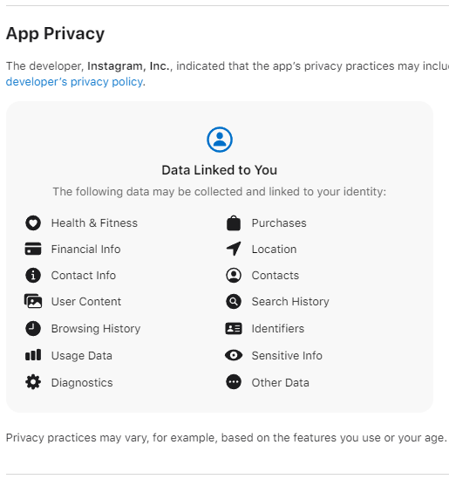The image size is (449, 479).
Task: Click the Sensitive Info label text
Action: (287, 356)
